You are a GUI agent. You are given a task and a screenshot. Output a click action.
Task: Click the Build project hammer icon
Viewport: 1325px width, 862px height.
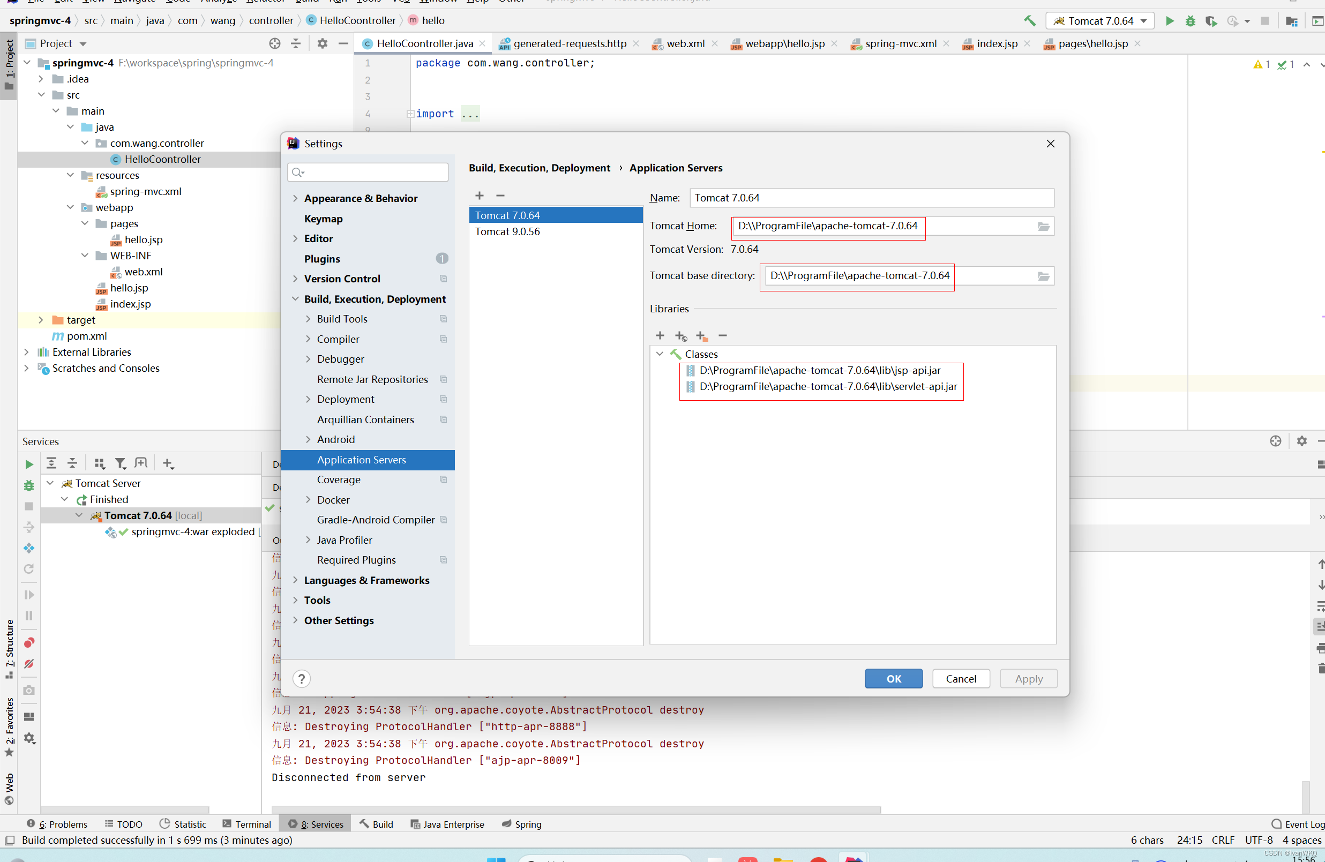[1030, 20]
